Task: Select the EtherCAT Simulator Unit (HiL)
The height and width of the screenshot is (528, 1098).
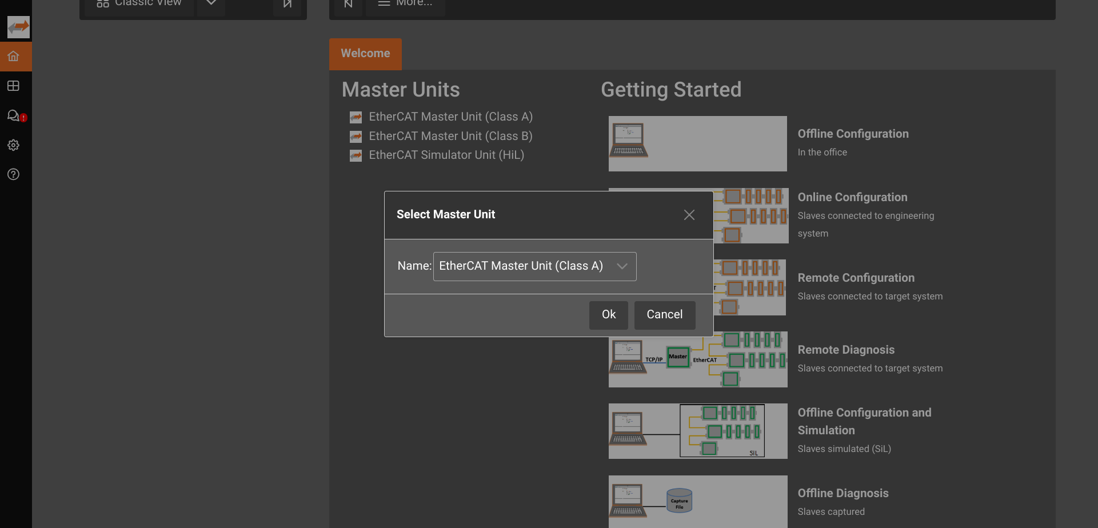Action: (x=446, y=155)
